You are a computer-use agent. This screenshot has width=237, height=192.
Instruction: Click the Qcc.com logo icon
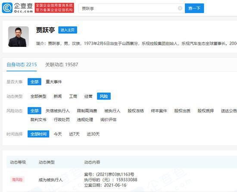pos(7,8)
